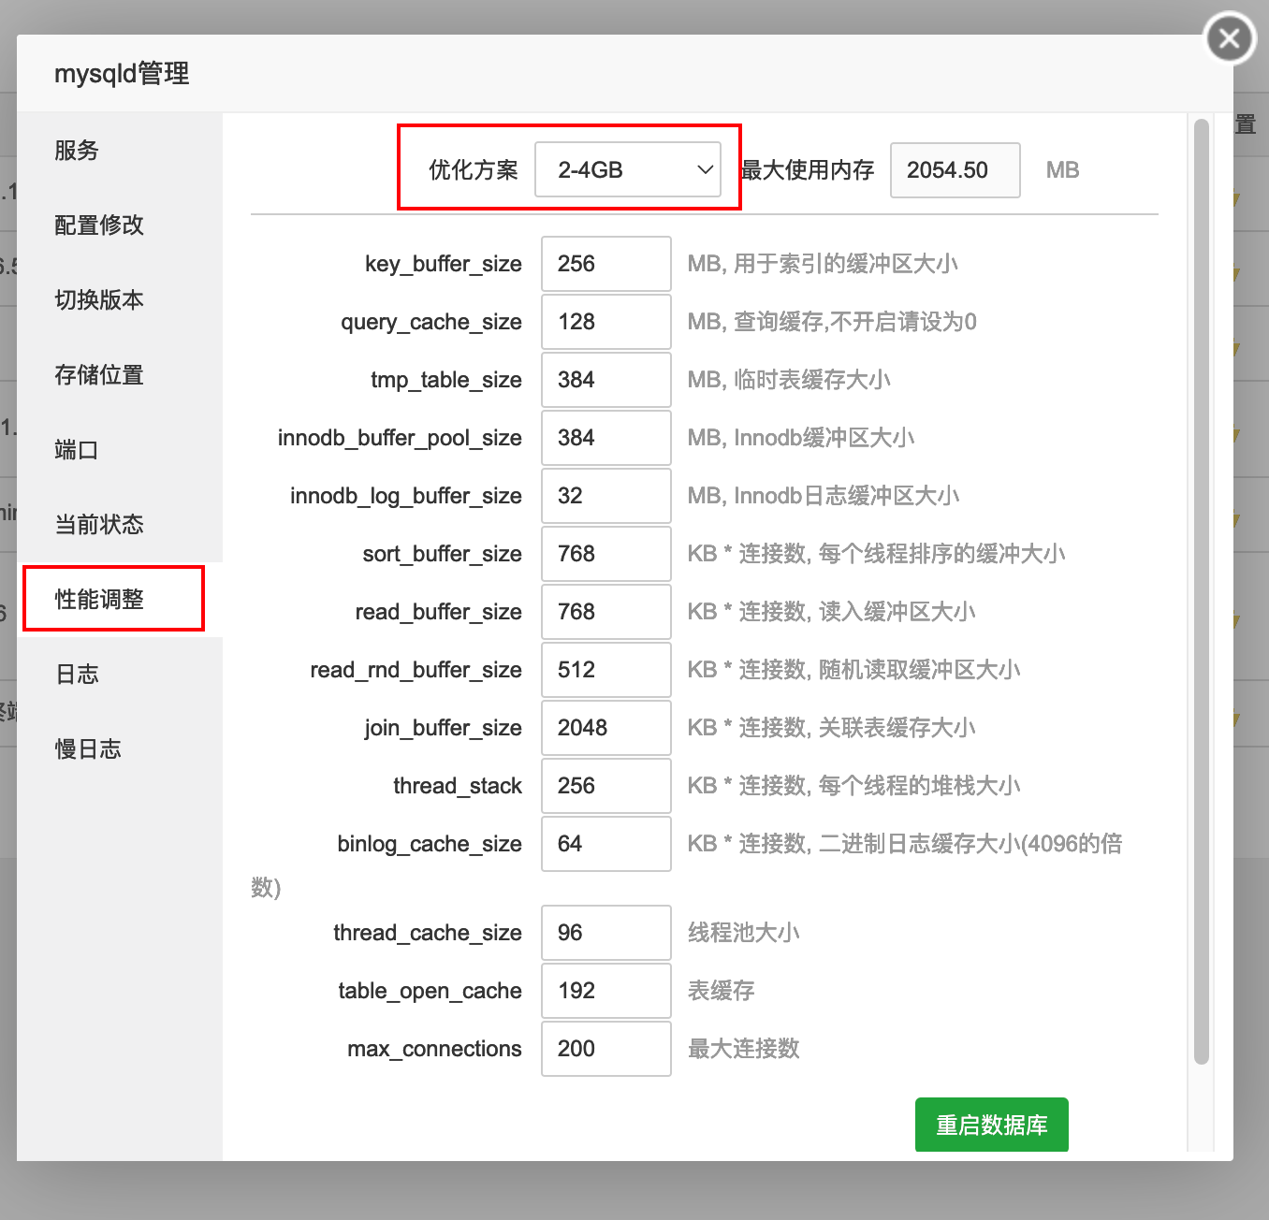
Task: Click the 最大使用内存 field
Action: click(x=955, y=170)
